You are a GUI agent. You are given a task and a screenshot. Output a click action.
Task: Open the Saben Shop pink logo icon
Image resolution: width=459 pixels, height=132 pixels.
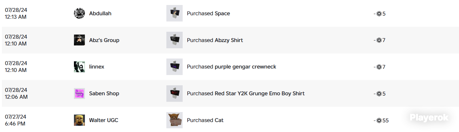79,93
